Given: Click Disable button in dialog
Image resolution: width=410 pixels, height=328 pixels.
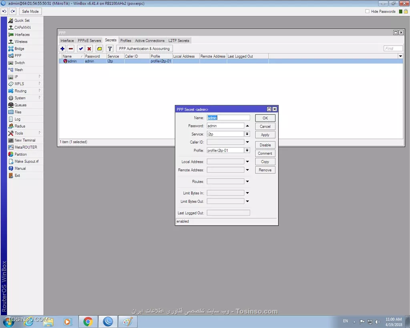Looking at the screenshot, I should [x=265, y=145].
